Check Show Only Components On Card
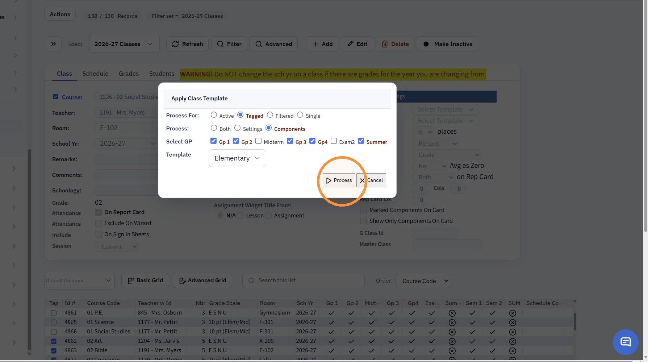This screenshot has width=648, height=362. point(363,221)
